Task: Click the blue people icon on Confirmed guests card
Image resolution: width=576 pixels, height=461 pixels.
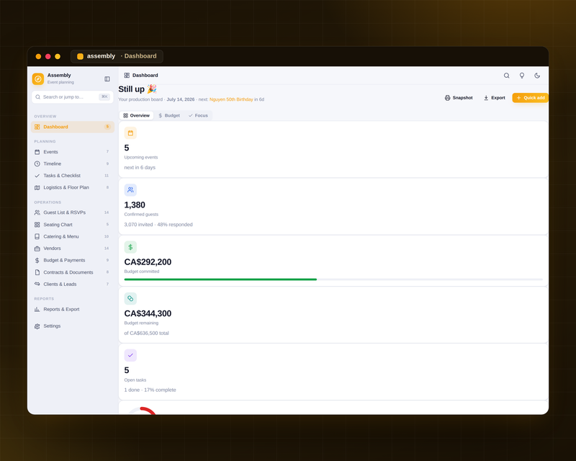Action: [130, 190]
